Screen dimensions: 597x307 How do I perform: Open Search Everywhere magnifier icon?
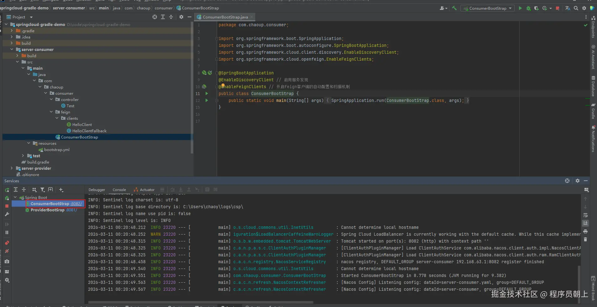[x=576, y=8]
